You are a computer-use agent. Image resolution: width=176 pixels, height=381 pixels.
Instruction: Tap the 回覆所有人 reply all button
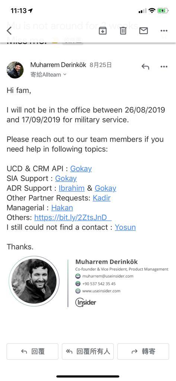click(88, 351)
